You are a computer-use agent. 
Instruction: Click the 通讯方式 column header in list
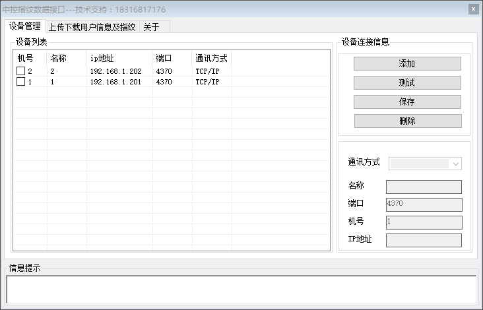(211, 58)
